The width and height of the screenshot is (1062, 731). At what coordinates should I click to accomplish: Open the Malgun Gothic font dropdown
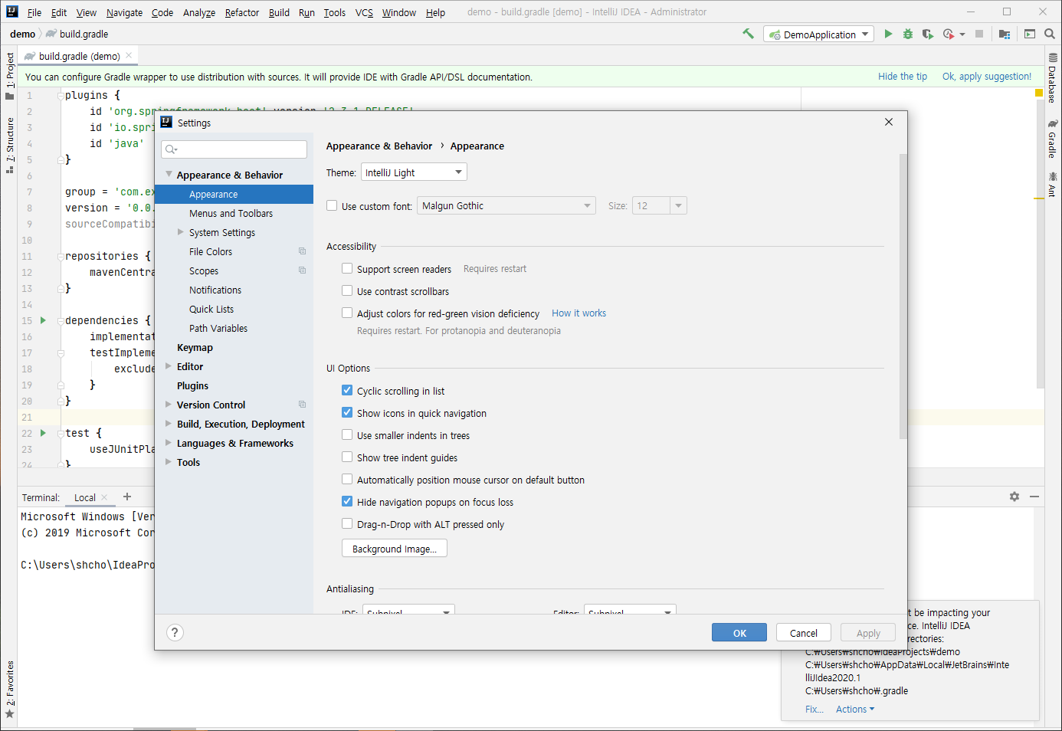point(506,205)
